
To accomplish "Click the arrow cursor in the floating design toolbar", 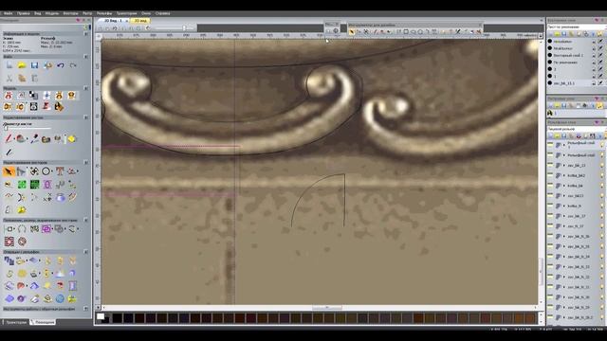I will (352, 32).
